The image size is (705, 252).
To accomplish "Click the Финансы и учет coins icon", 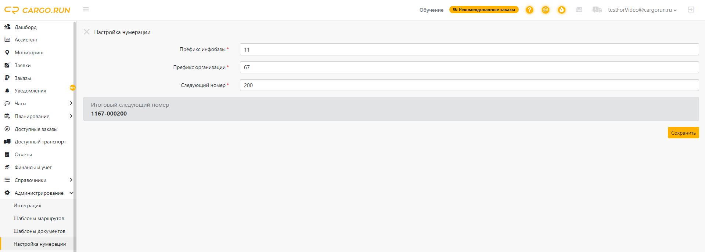I will tap(7, 167).
